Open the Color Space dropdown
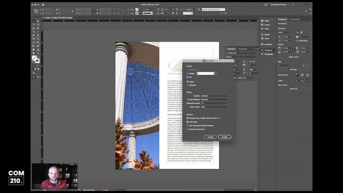 [215, 107]
